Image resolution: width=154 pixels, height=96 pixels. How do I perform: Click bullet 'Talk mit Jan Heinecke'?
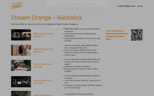coord(81,47)
